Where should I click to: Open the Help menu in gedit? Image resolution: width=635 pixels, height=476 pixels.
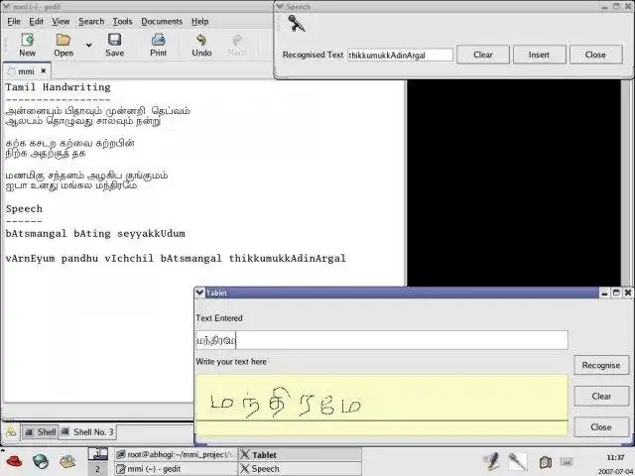pyautogui.click(x=200, y=22)
